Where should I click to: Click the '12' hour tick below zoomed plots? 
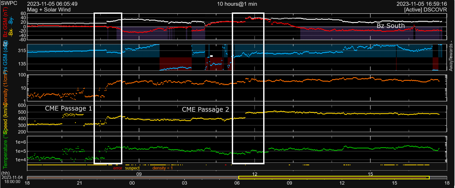tap(255, 174)
